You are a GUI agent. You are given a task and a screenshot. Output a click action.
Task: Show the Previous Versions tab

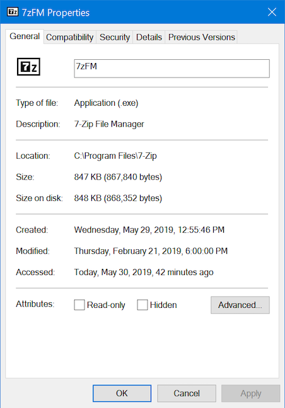[x=201, y=37]
